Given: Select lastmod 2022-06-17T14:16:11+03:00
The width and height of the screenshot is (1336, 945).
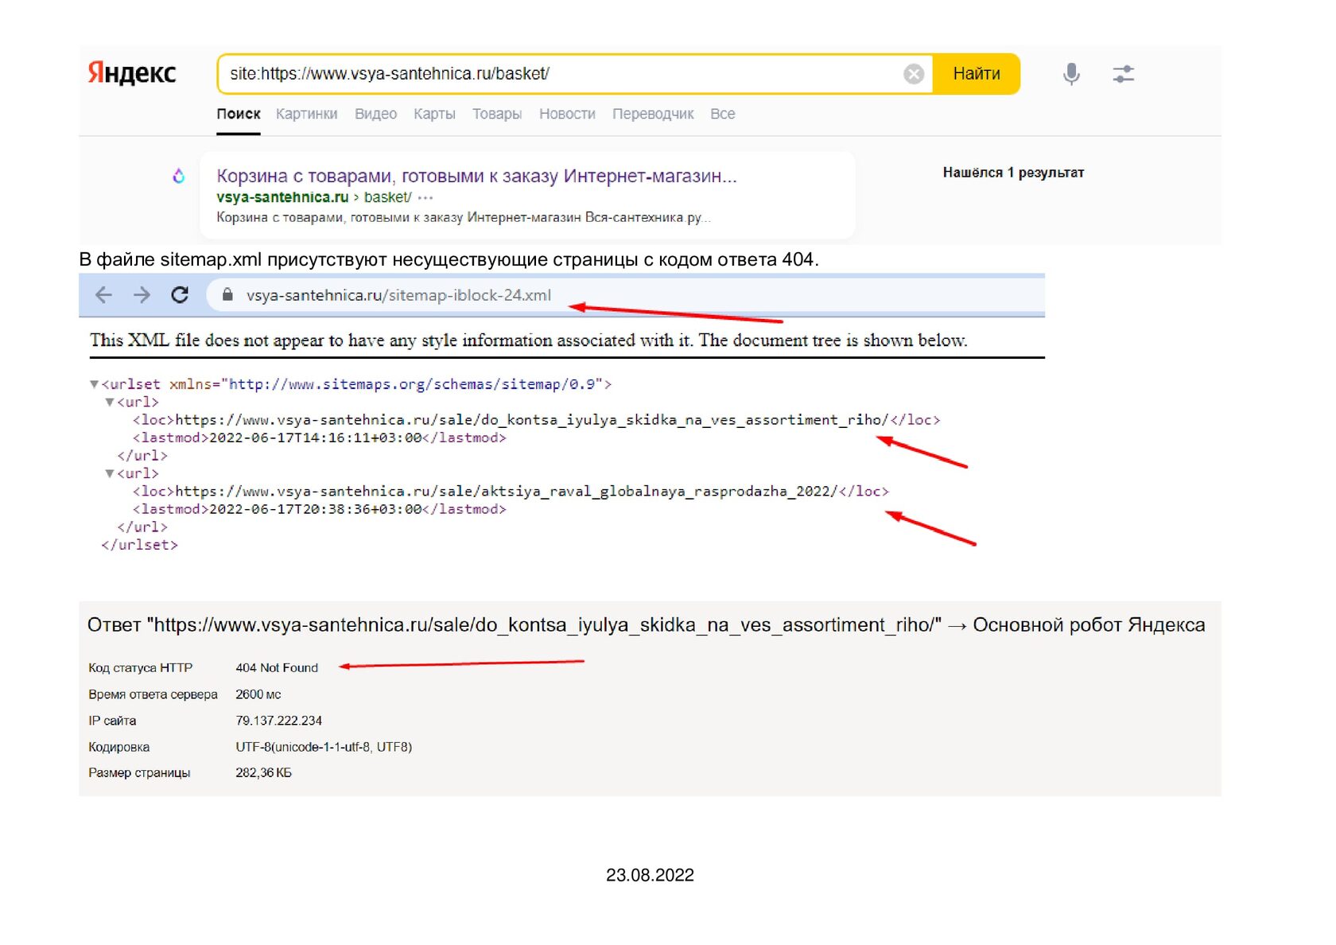Looking at the screenshot, I should click(315, 438).
